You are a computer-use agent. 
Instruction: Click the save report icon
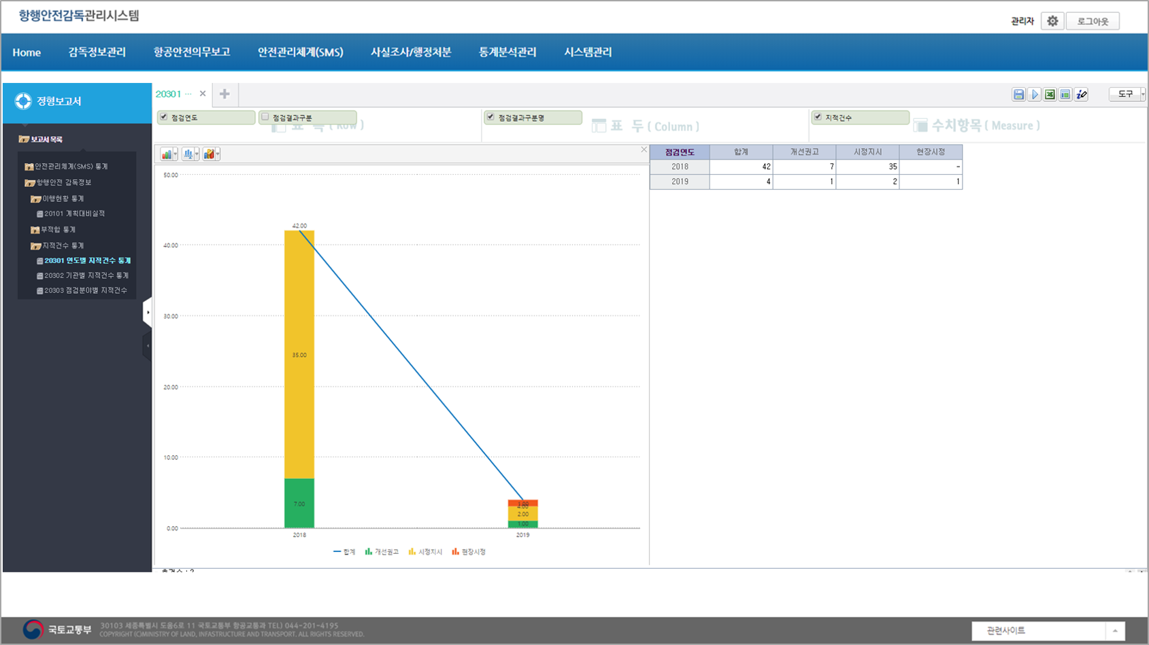(1018, 94)
